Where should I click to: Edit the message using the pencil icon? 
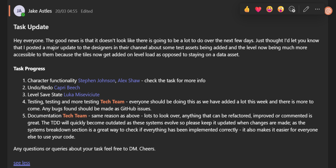306,9
